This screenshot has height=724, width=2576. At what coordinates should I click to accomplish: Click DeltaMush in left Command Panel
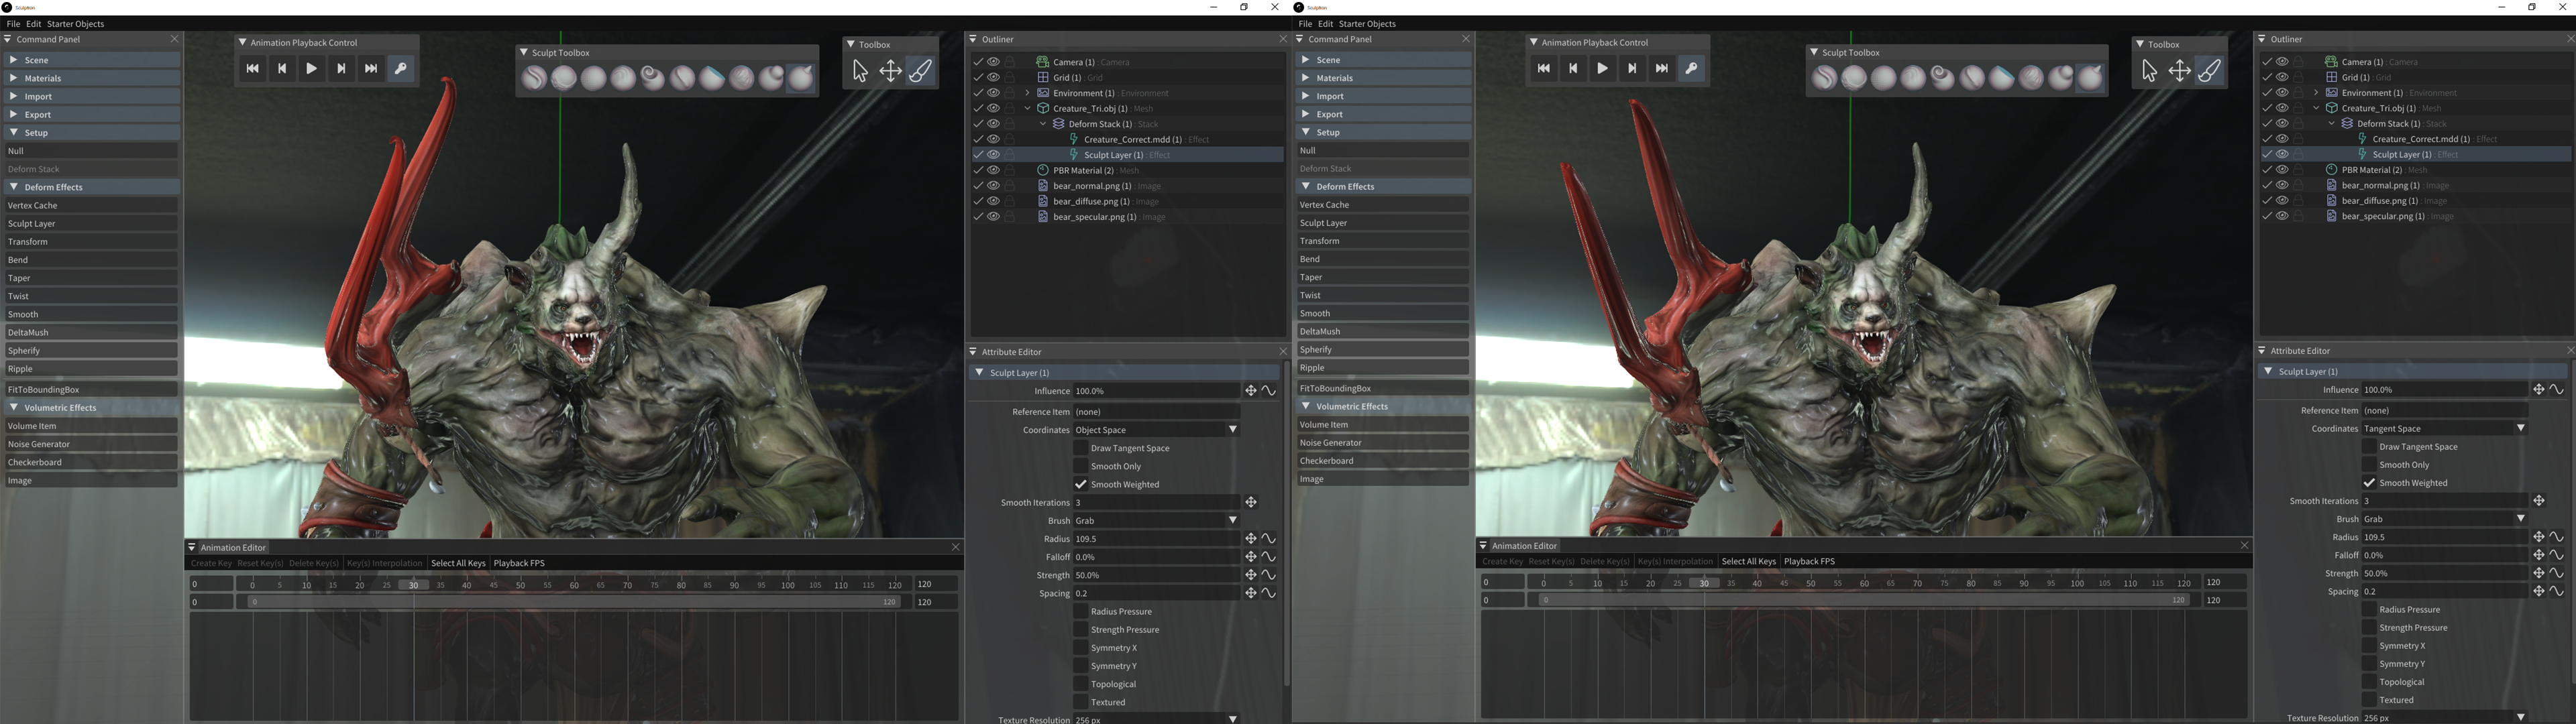click(90, 333)
